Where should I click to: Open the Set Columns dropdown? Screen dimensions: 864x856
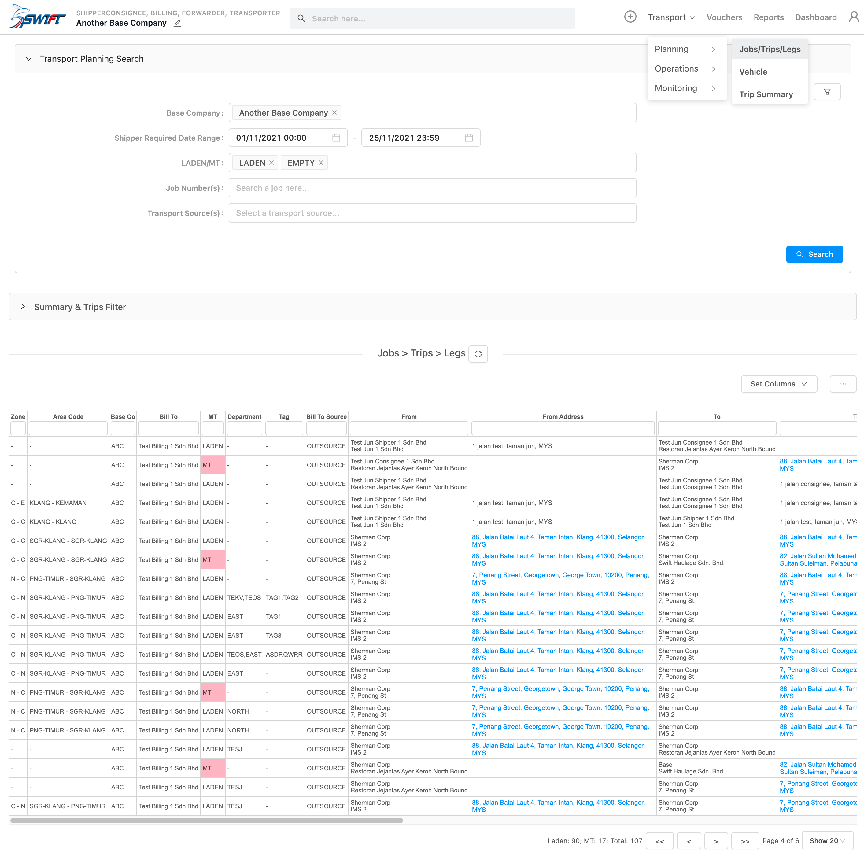pyautogui.click(x=779, y=384)
